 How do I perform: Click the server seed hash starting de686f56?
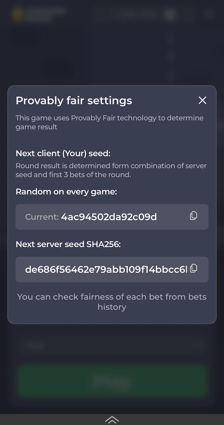click(106, 269)
